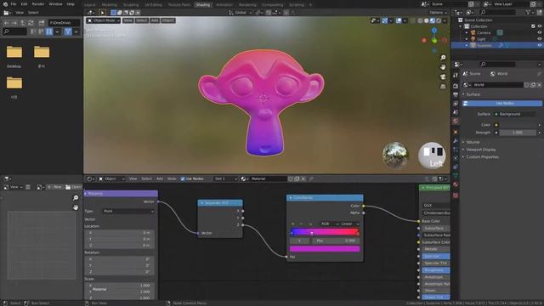Open the viewport Object menu
This screenshot has height=306, width=544.
[168, 20]
